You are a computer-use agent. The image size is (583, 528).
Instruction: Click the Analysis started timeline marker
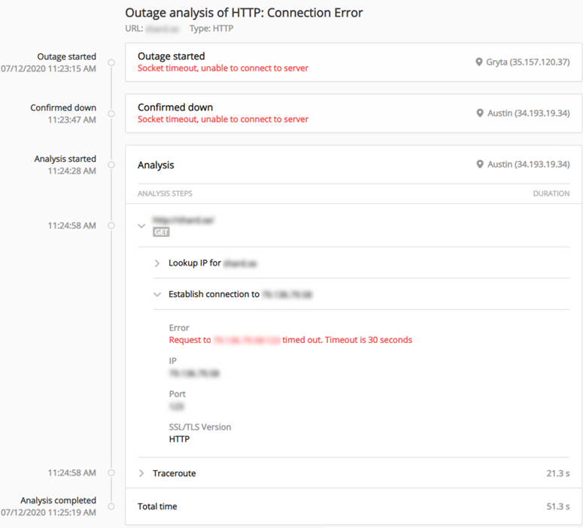point(111,165)
